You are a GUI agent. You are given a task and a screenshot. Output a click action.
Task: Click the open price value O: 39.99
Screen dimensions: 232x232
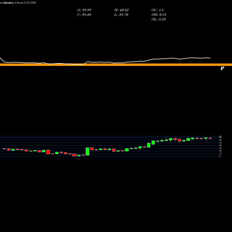[x=84, y=10]
